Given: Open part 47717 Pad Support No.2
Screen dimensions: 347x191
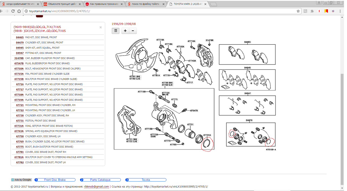Looking at the screenshot, I should 20,89.
